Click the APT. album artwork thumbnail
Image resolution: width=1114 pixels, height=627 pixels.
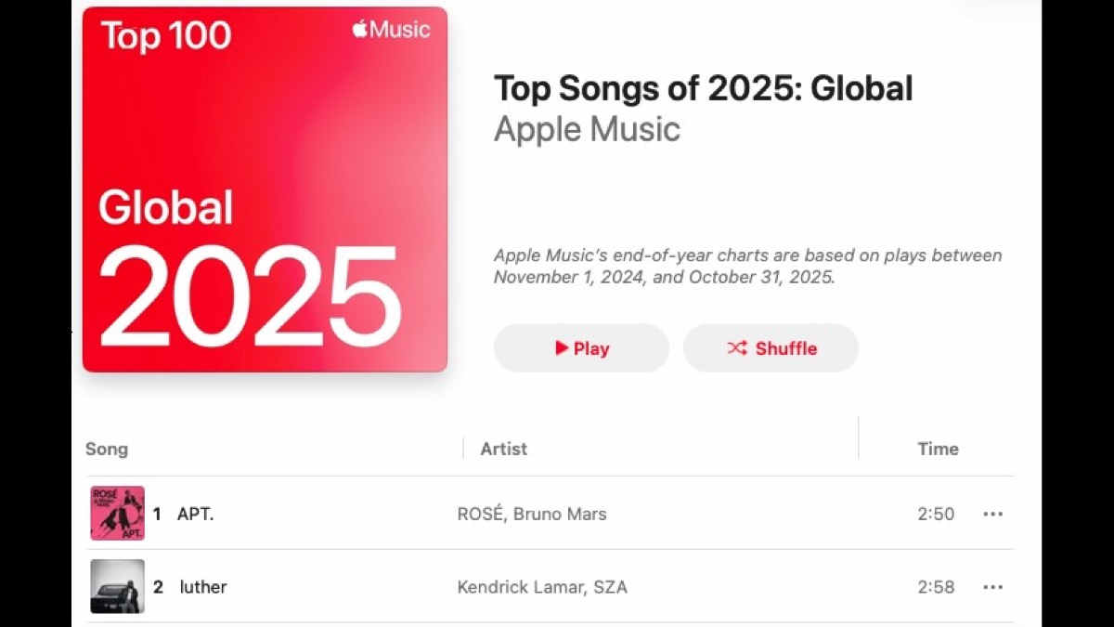point(117,513)
